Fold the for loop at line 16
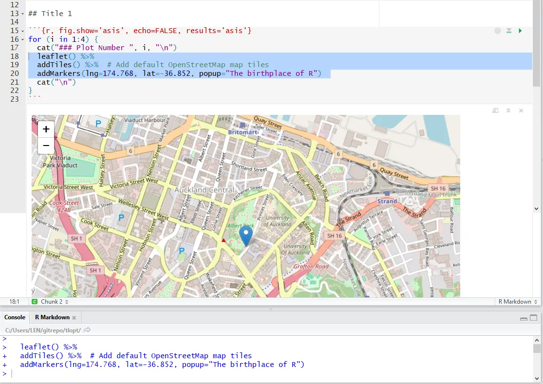The image size is (543, 384). (23, 39)
